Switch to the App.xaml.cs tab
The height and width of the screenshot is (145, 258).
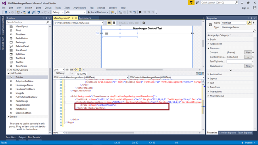point(85,18)
